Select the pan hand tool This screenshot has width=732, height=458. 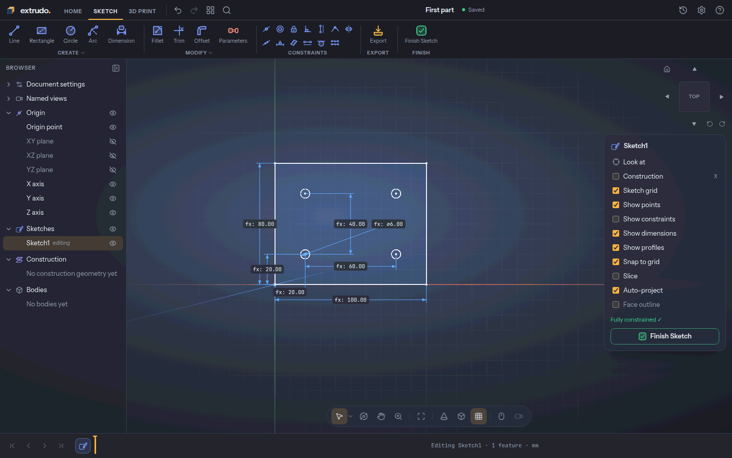(381, 416)
